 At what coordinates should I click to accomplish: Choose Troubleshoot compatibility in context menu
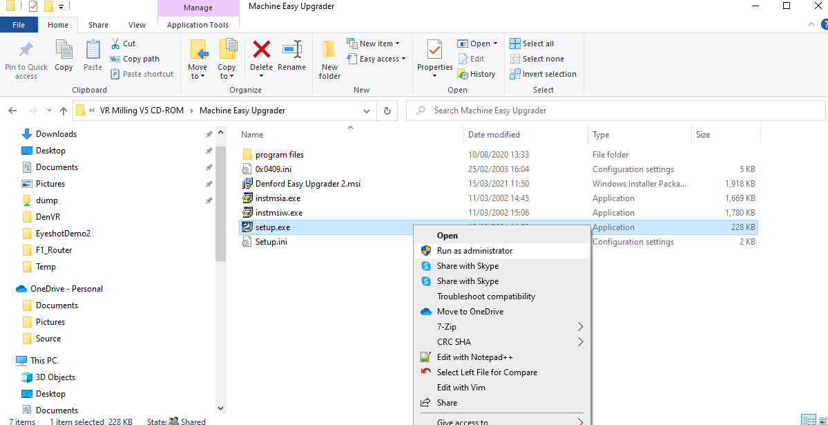pos(502,296)
